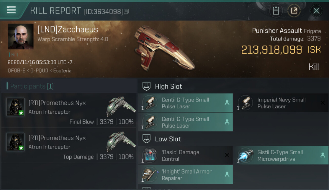Select the Punisher Assault ship image
Screen dimensions: 329x190
pyautogui.click(x=164, y=48)
